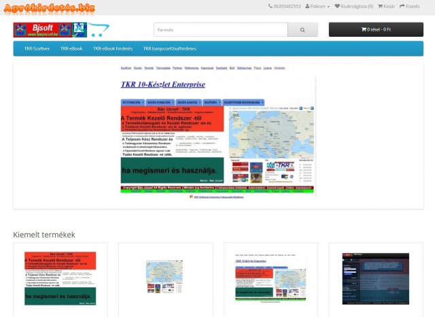Viewport: 435px width, 317px height.
Task: Open the Apróhirdetés.biz site logo
Action: [x=50, y=7]
